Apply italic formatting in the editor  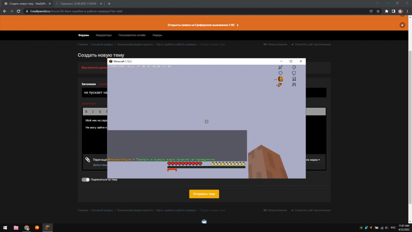[x=93, y=112]
